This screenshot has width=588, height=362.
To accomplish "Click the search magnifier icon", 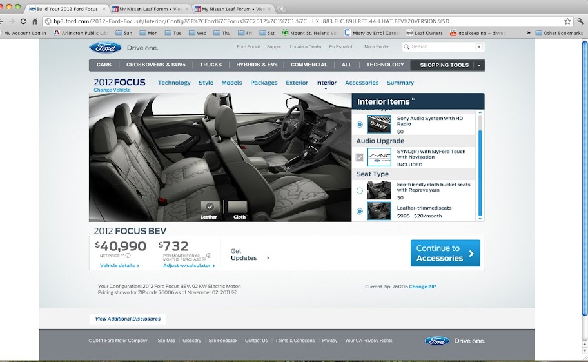I will (406, 47).
